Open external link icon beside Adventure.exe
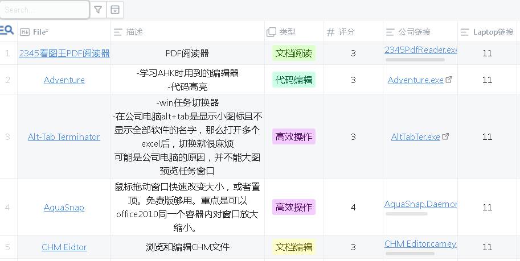 pyautogui.click(x=449, y=80)
